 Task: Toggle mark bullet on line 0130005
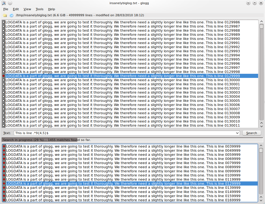(4, 101)
